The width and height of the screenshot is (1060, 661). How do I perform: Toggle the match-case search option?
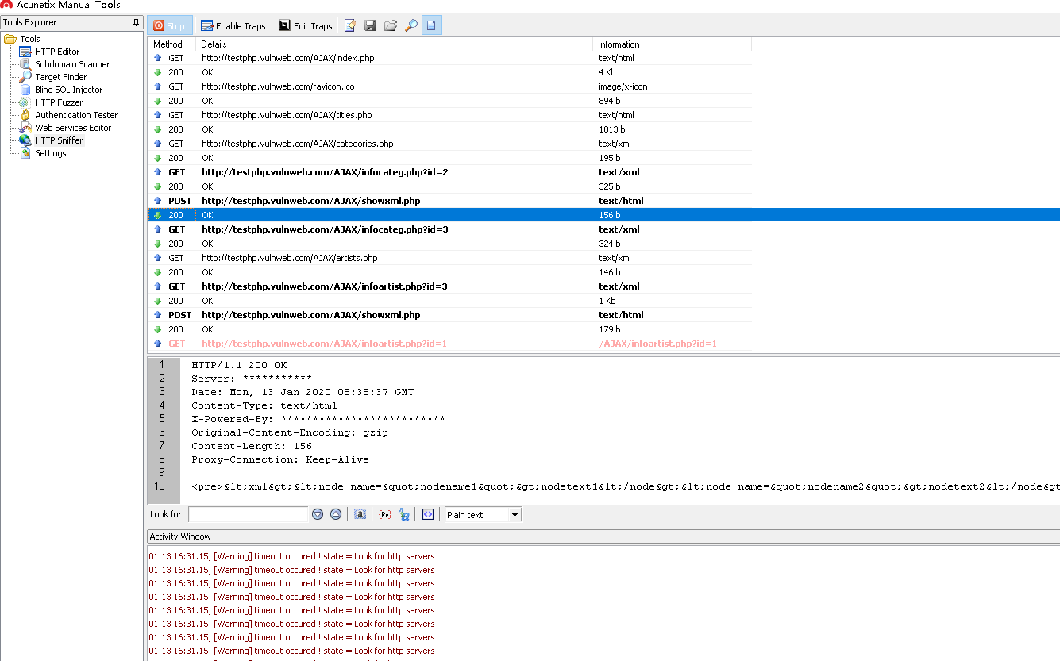pyautogui.click(x=404, y=514)
